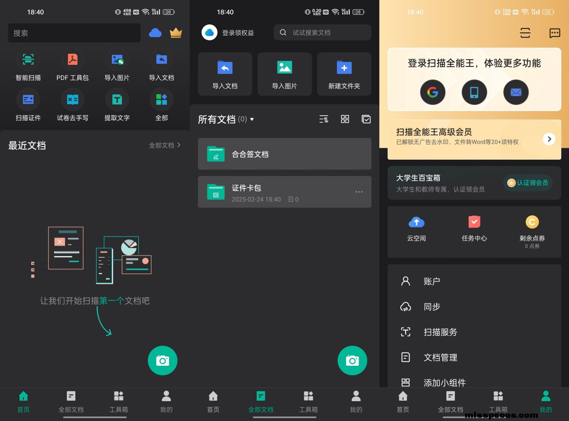
Task: Tap 导入文档 card on documents screen
Action: [225, 74]
